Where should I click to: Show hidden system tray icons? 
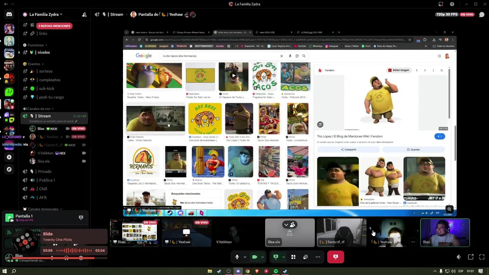click(x=435, y=271)
